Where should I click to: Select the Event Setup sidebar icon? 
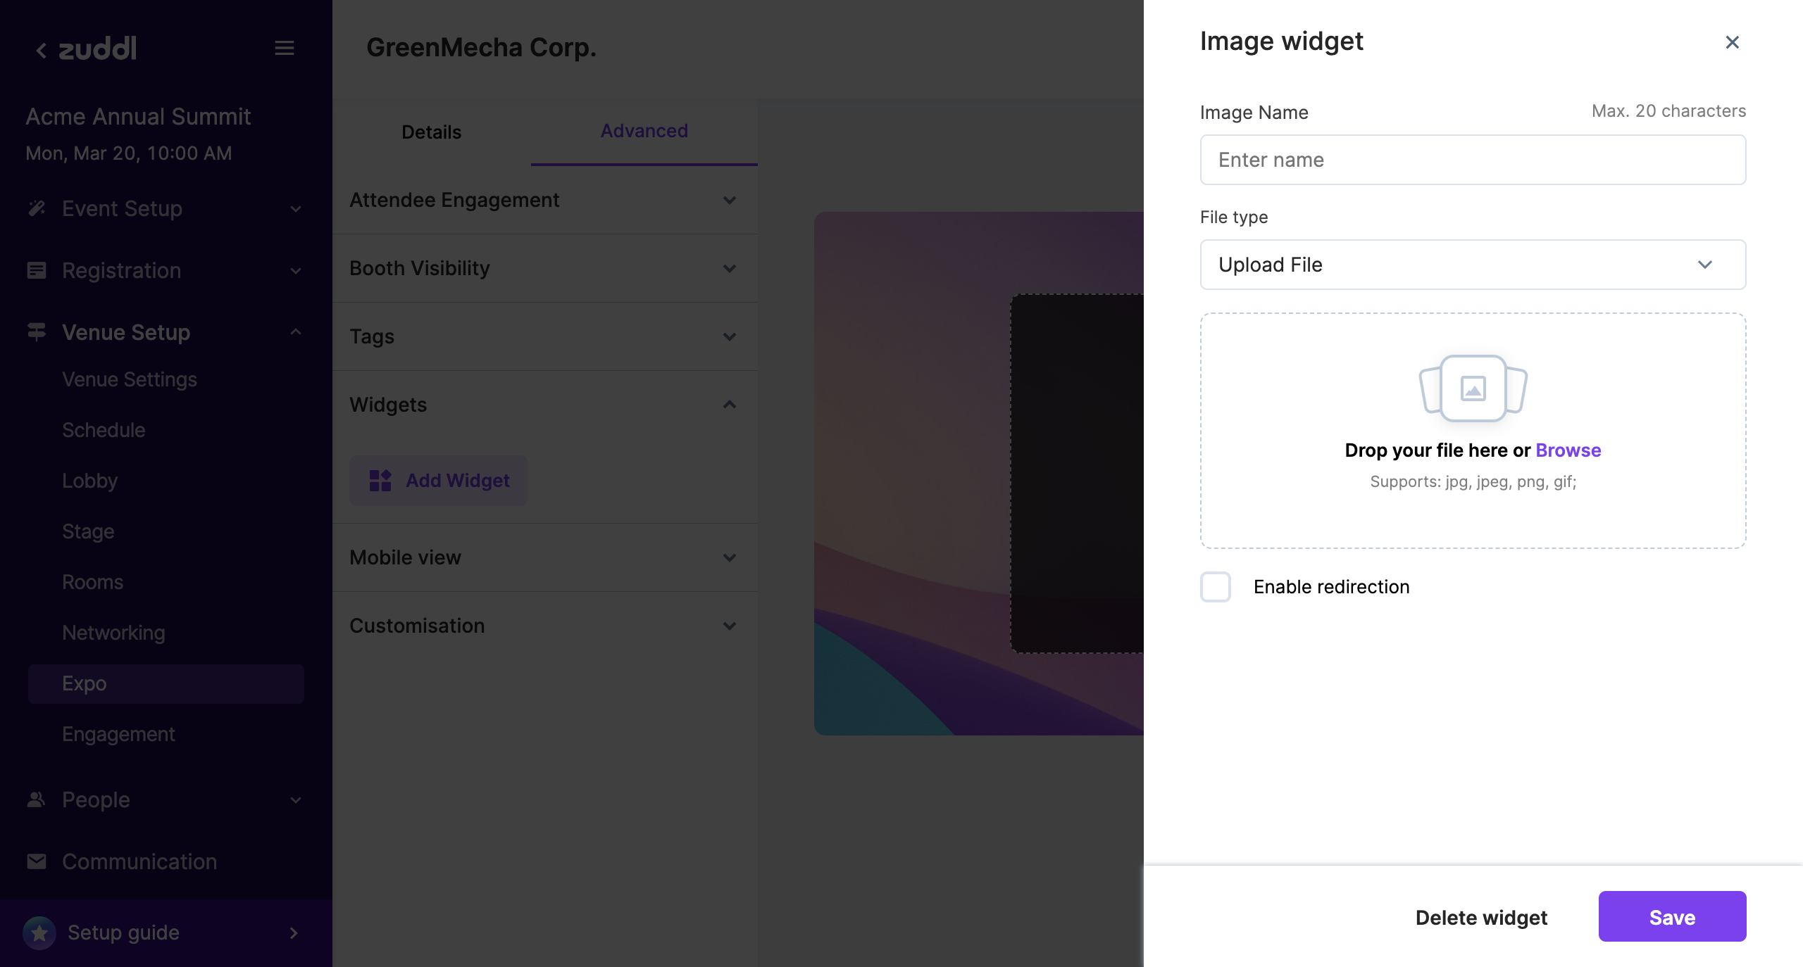pyautogui.click(x=37, y=208)
